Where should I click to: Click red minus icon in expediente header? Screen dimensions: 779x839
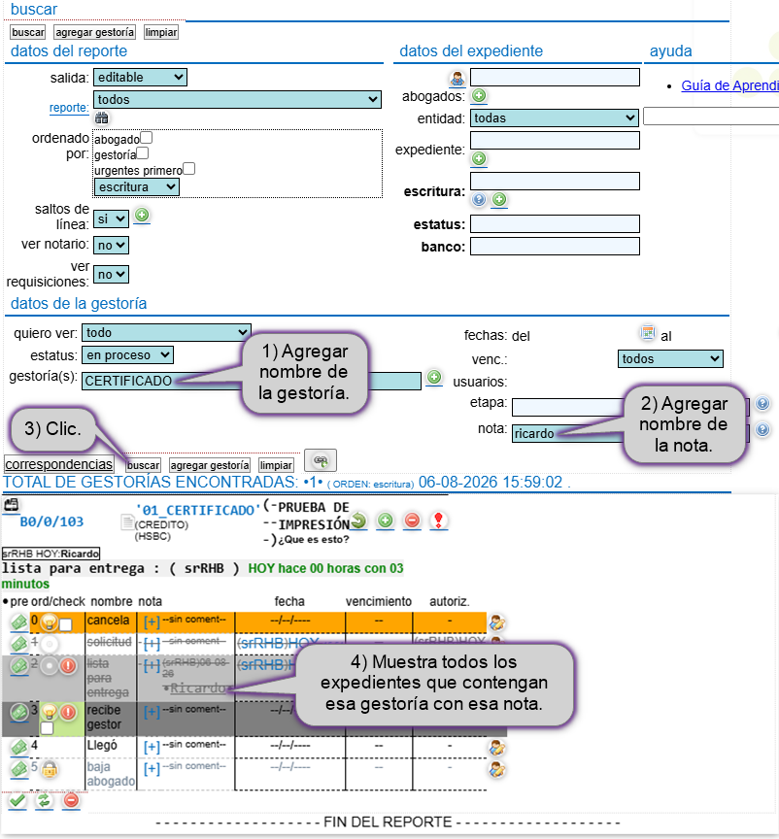tap(412, 520)
